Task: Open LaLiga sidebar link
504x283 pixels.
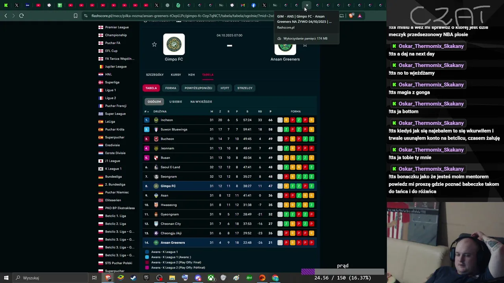Action: click(110, 121)
